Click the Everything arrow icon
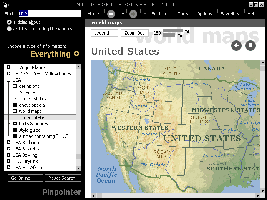The image size is (267, 200). pos(76,54)
